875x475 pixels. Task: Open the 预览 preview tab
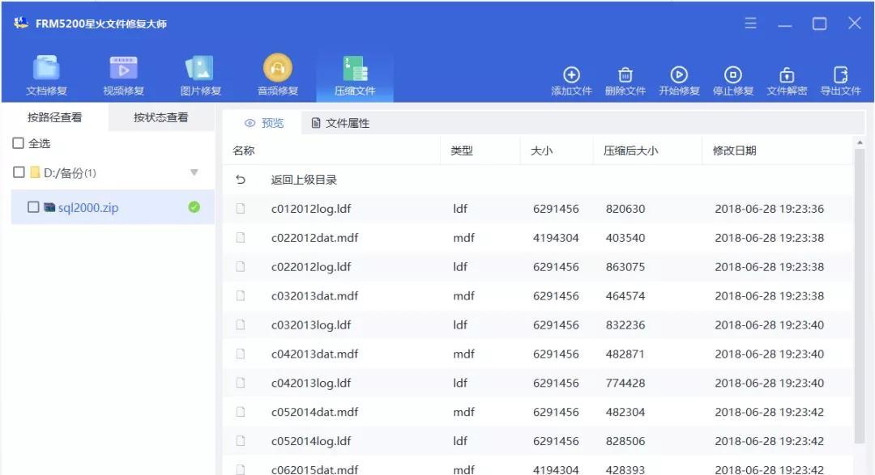point(264,123)
